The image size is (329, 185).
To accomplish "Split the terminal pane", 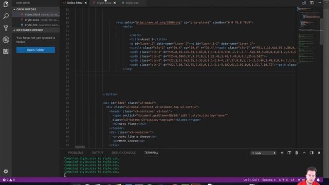I will tap(289, 153).
